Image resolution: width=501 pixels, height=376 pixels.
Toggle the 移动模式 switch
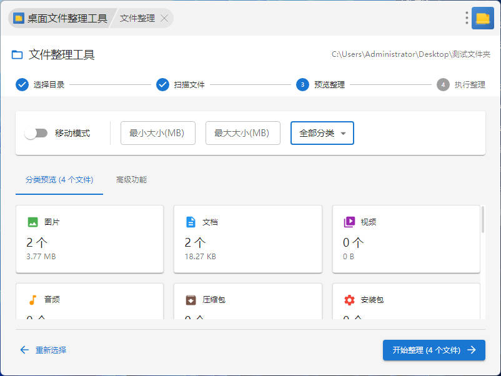pos(36,133)
